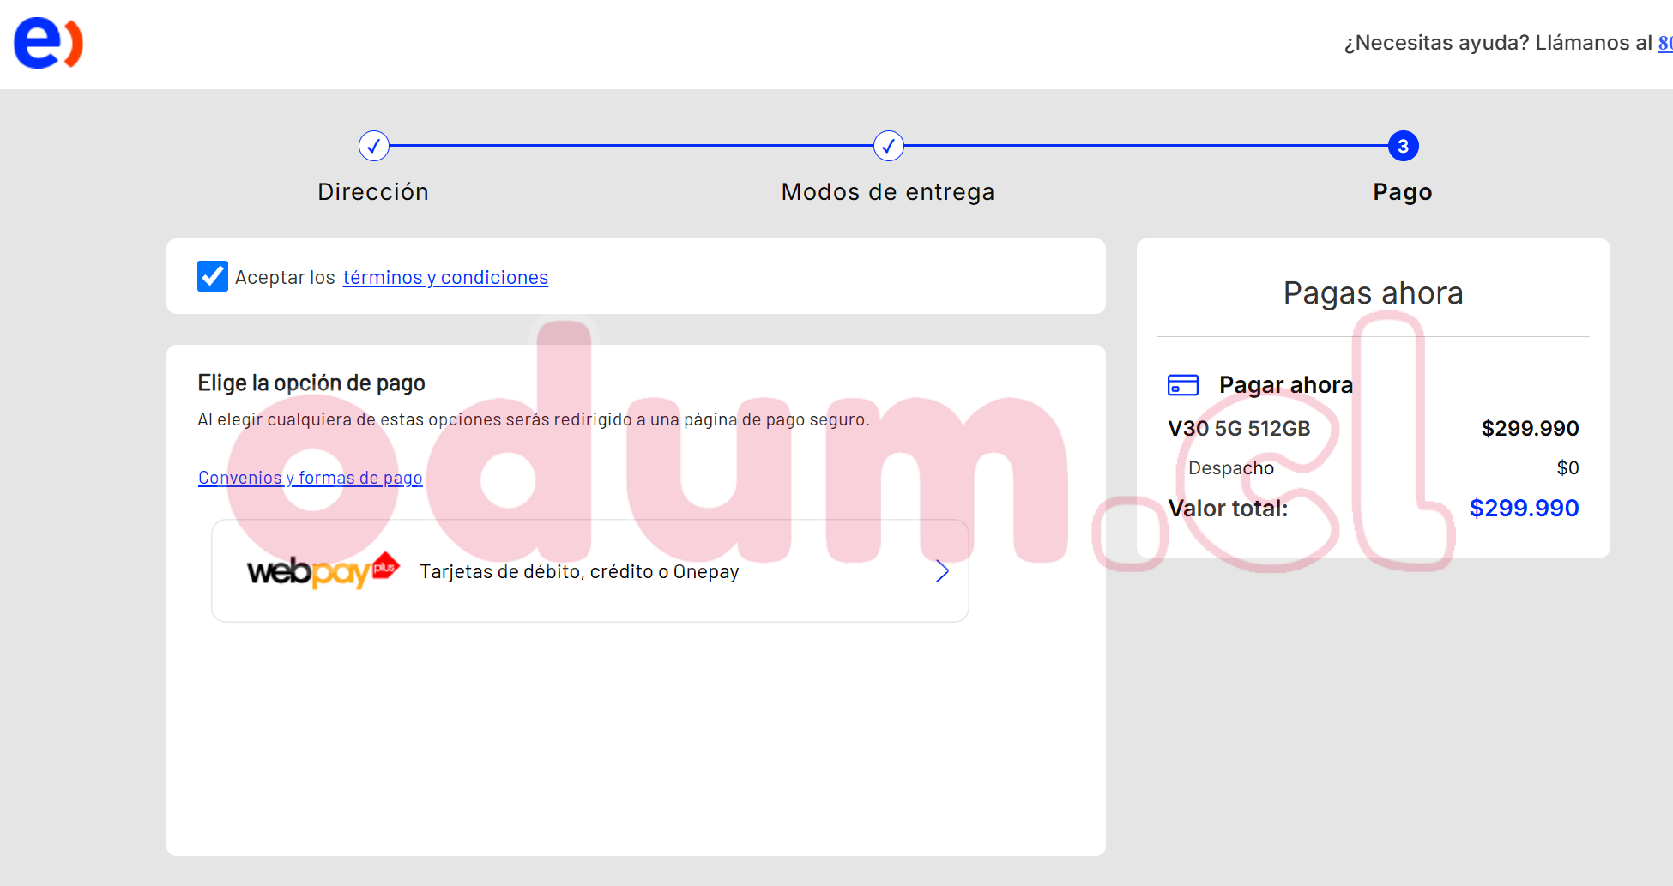Screen dimensions: 1673x886
Task: Open the términos y condiciones link
Action: pyautogui.click(x=445, y=278)
